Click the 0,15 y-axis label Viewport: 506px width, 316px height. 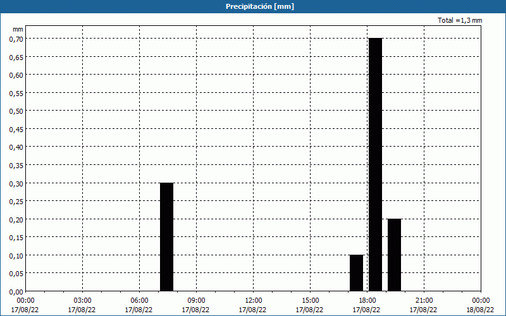18,238
